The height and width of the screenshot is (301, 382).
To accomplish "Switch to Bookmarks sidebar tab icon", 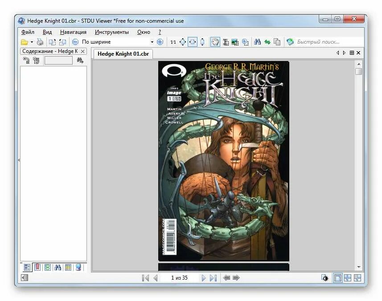I will (x=37, y=267).
